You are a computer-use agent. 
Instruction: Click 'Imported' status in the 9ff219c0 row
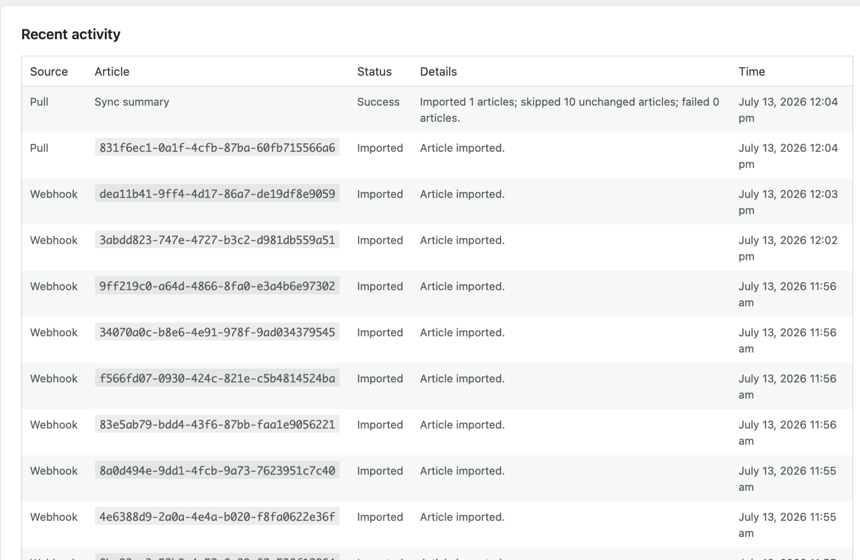tap(379, 287)
